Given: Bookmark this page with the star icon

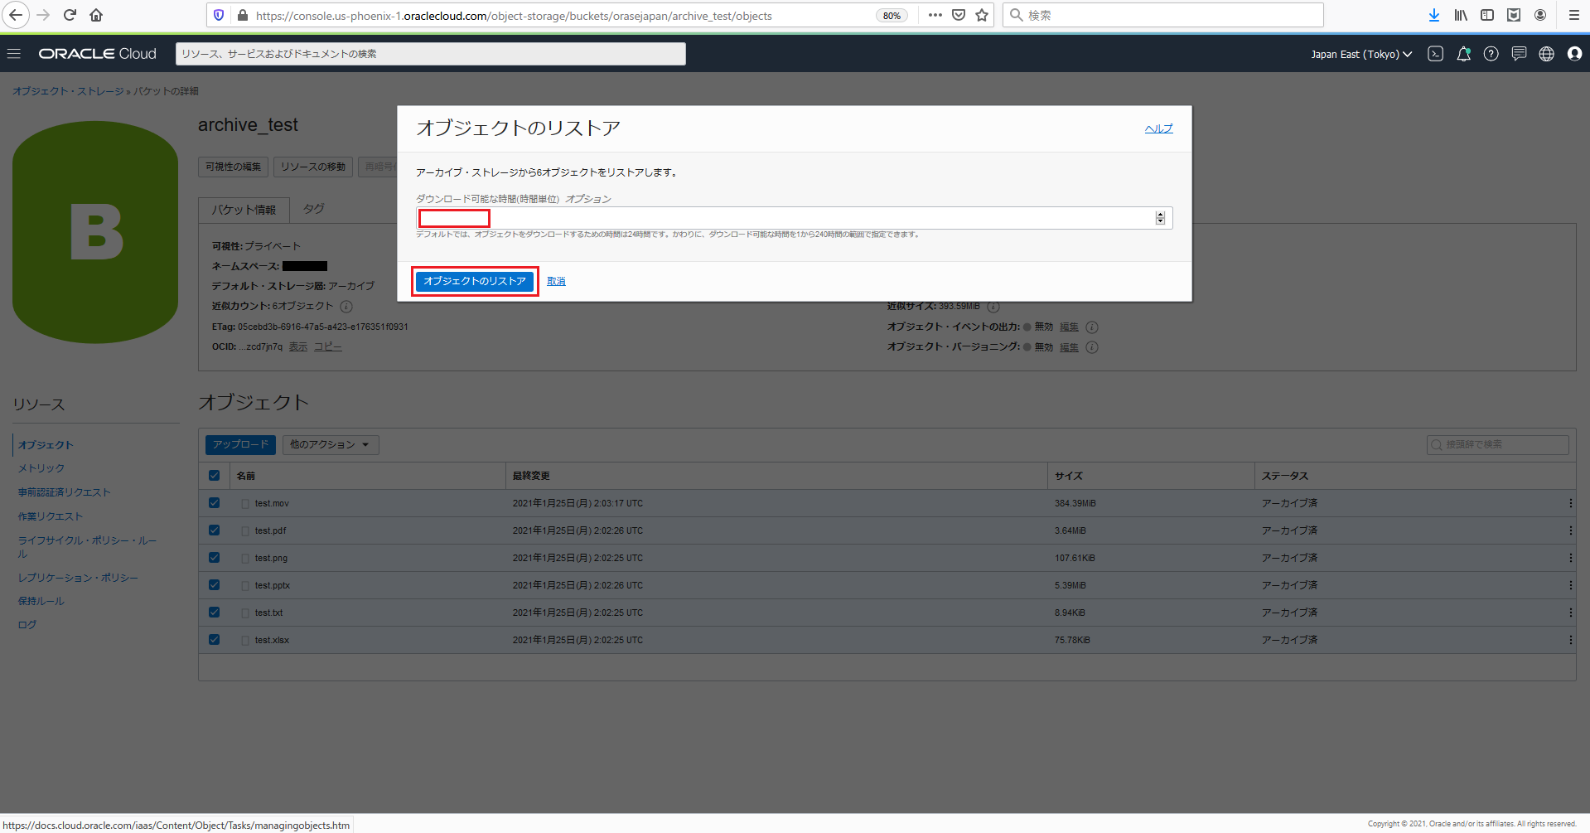Looking at the screenshot, I should click(x=982, y=15).
